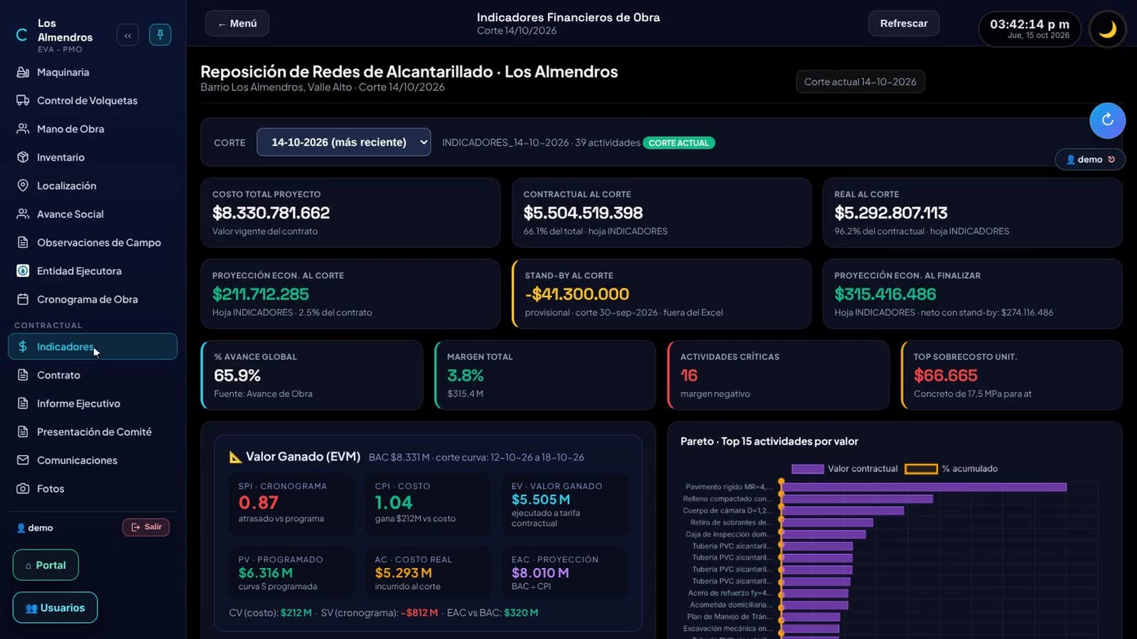Click the Valor contractual legend swatch

807,469
